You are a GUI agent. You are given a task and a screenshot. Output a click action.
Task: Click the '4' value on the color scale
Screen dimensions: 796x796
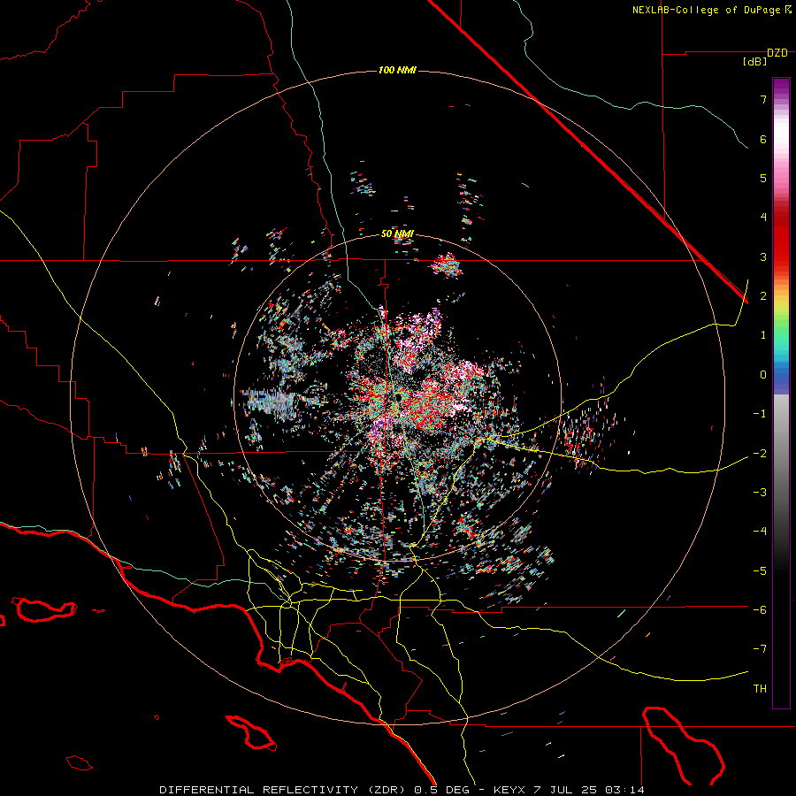pyautogui.click(x=763, y=217)
